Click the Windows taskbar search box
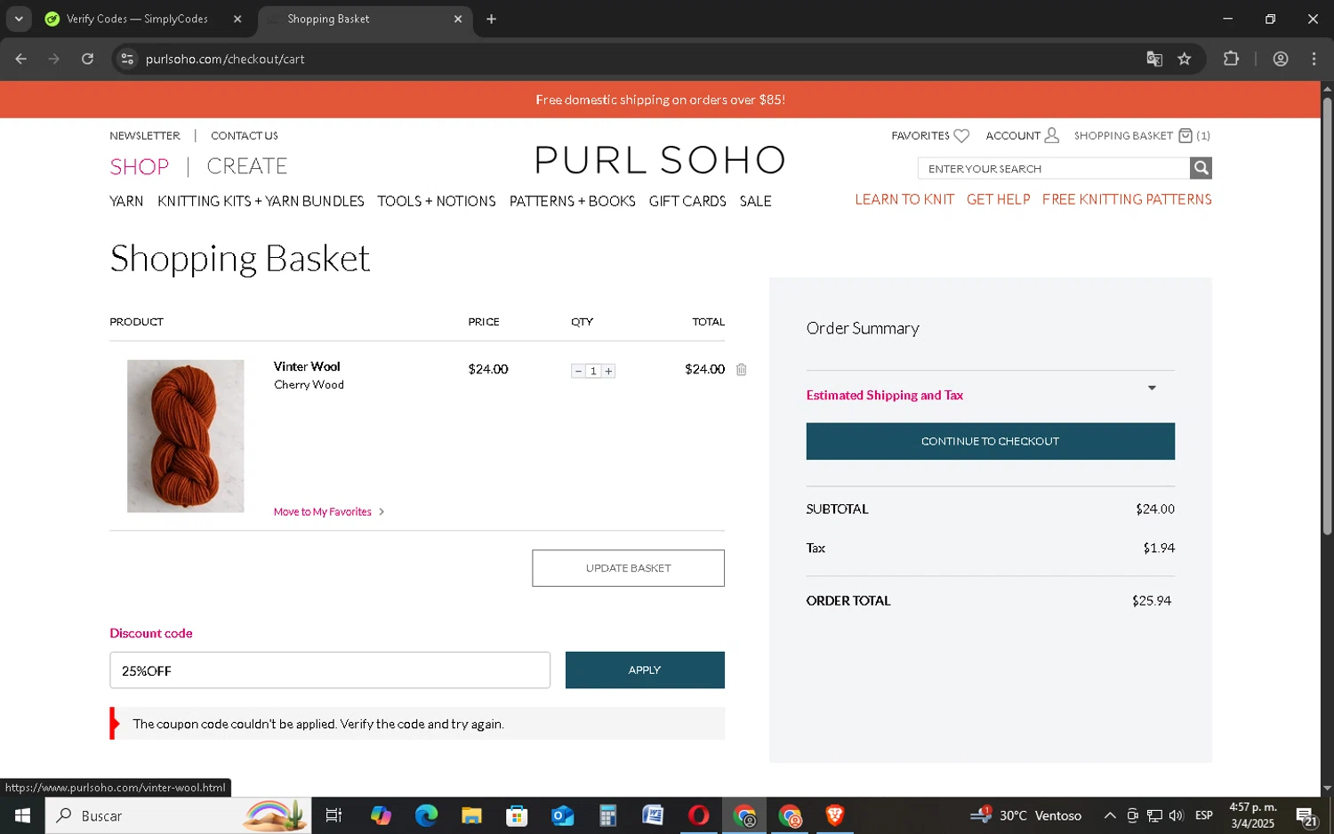The height and width of the screenshot is (834, 1334). (178, 815)
